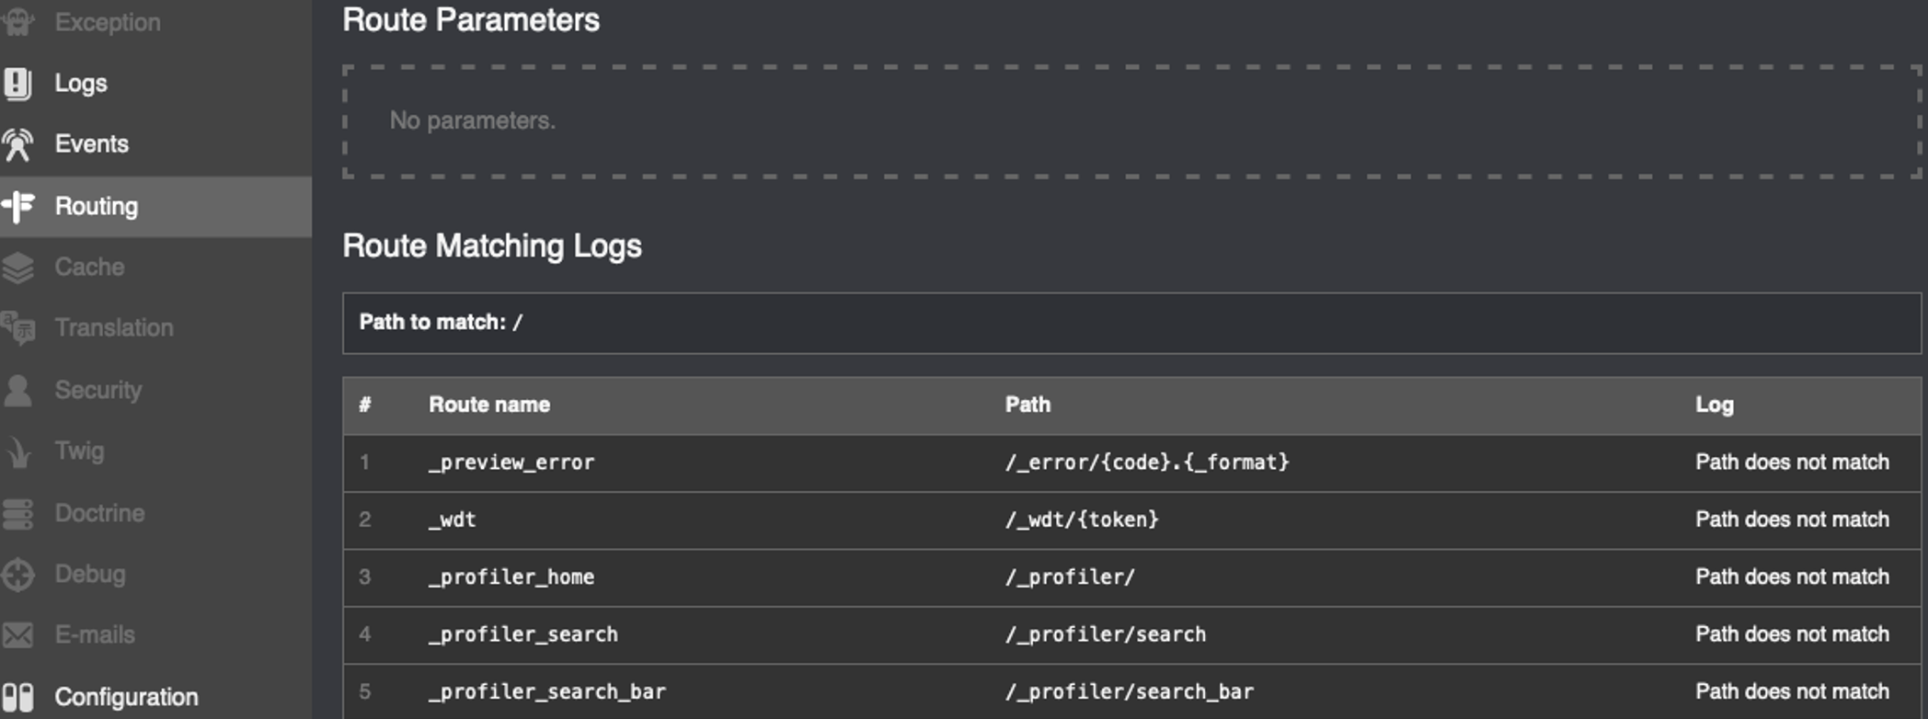The width and height of the screenshot is (1928, 719).
Task: Click the Security user icon
Action: tap(17, 390)
